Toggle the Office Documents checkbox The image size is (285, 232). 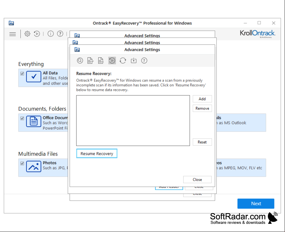click(x=22, y=119)
